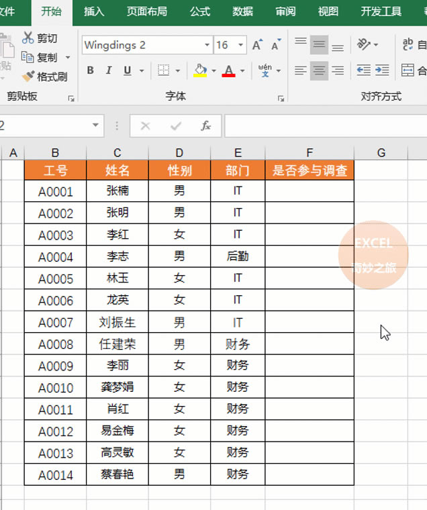Expand border options arrow
The image size is (427, 510).
(178, 70)
